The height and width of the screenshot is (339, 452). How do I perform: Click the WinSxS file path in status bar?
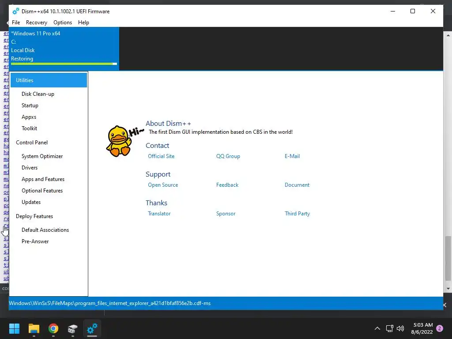tap(110, 303)
